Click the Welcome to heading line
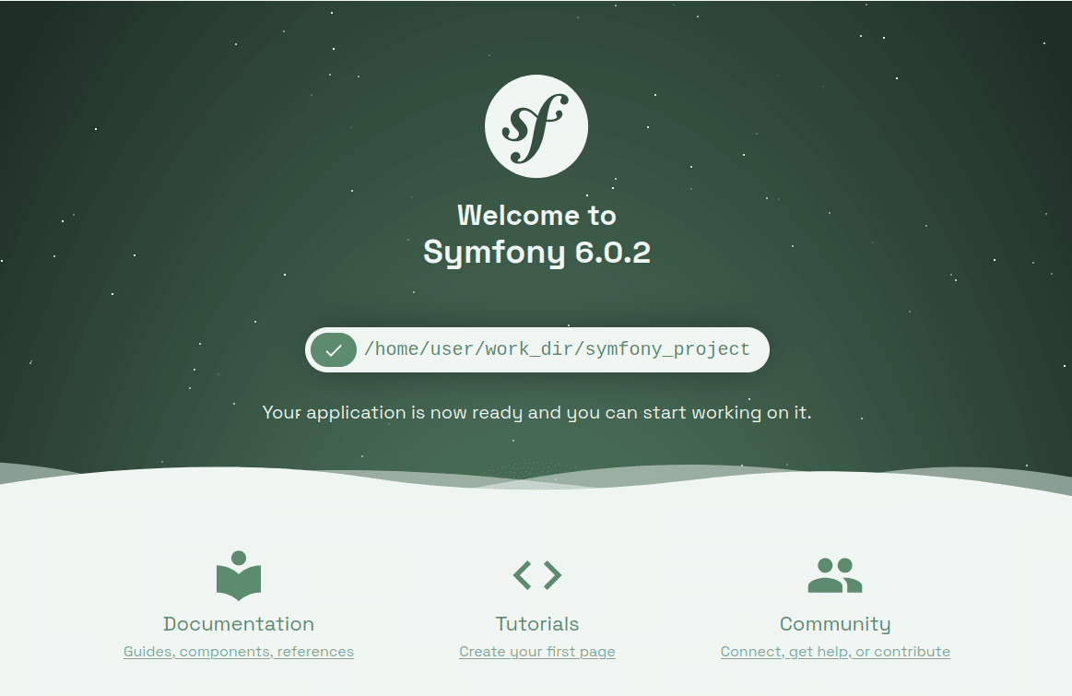 (x=536, y=216)
